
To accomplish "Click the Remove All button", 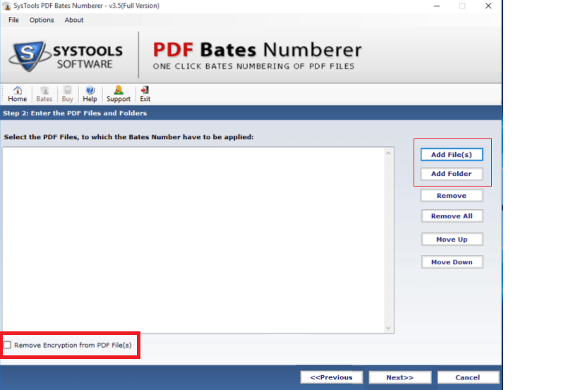I will tap(452, 216).
